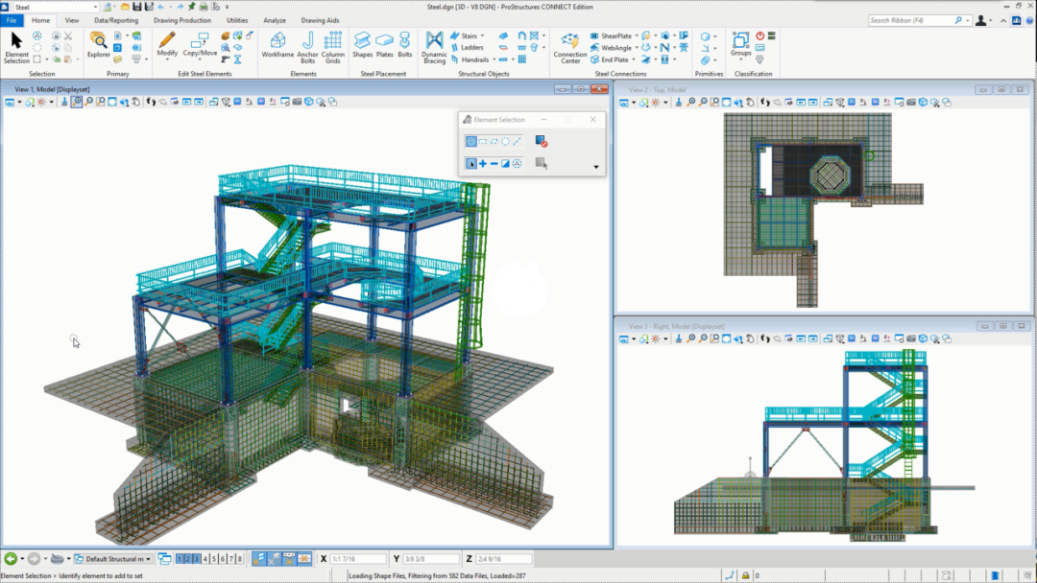Choose the Bolts placement tool
Viewport: 1037px width, 583px height.
click(x=405, y=44)
